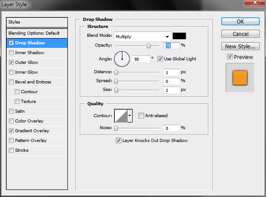Click the Opacity slider handle
Viewport: 266px width, 197px height.
click(149, 46)
